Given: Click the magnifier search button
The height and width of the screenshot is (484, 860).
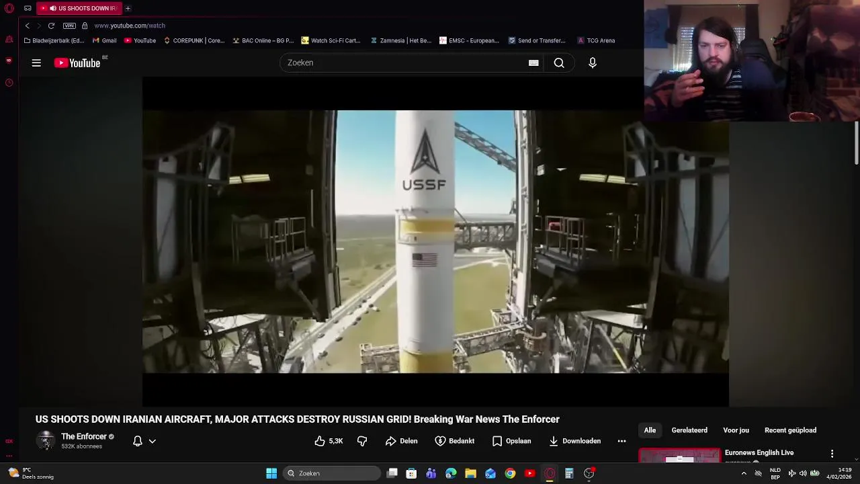Looking at the screenshot, I should 559,63.
